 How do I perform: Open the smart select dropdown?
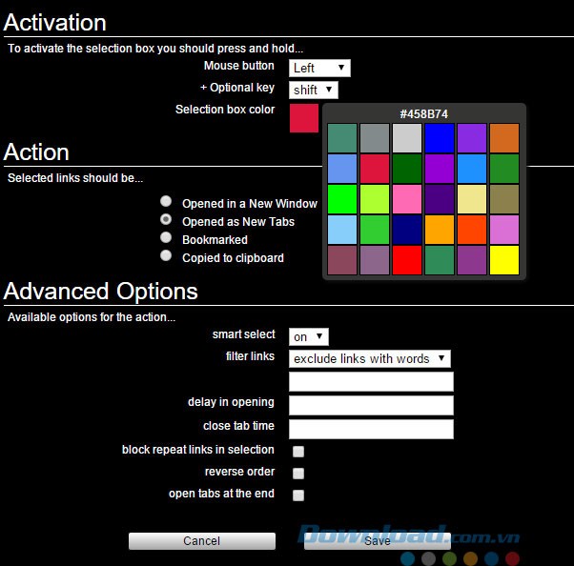click(x=308, y=336)
